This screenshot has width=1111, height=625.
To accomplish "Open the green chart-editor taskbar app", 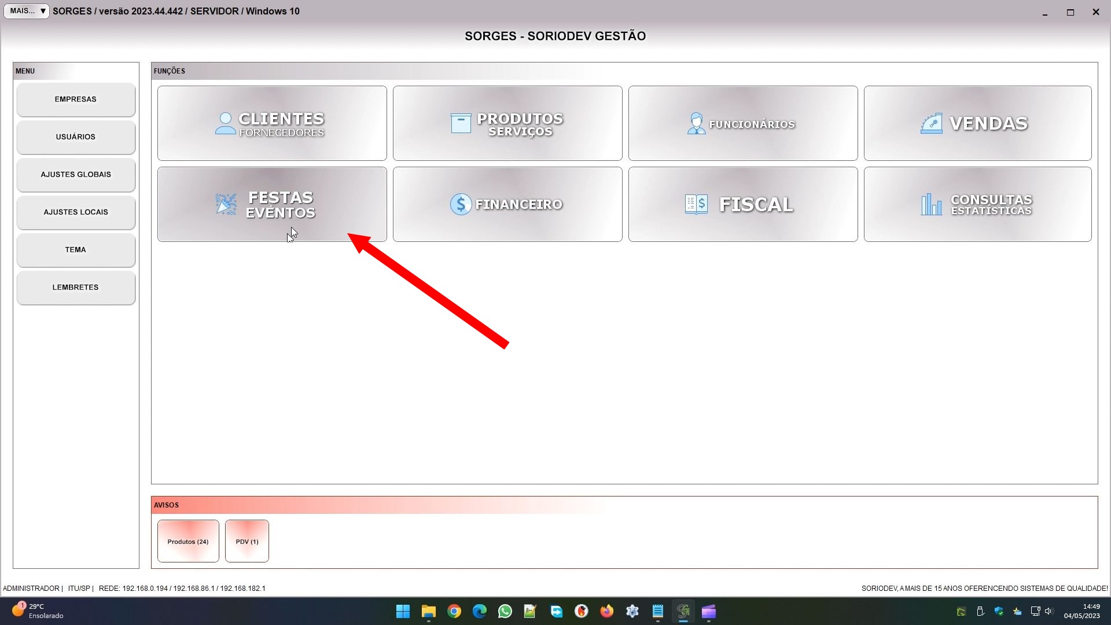I will (531, 611).
